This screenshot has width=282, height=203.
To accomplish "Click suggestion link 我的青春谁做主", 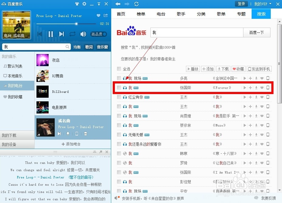I will tap(163, 59).
